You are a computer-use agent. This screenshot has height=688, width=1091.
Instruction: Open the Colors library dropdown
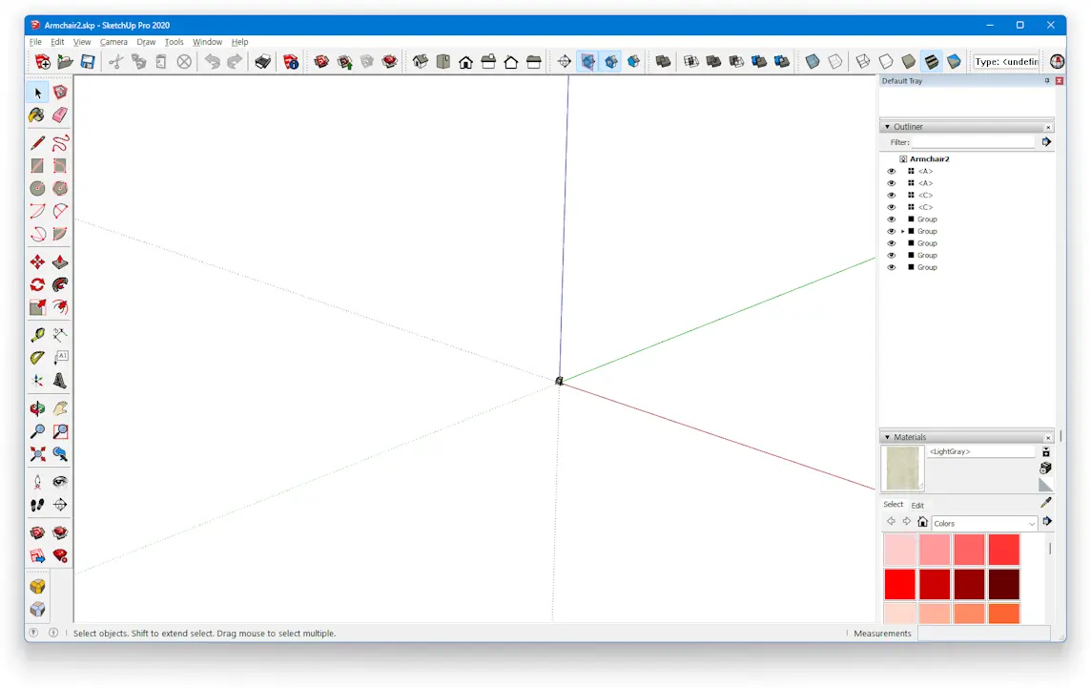(x=984, y=524)
